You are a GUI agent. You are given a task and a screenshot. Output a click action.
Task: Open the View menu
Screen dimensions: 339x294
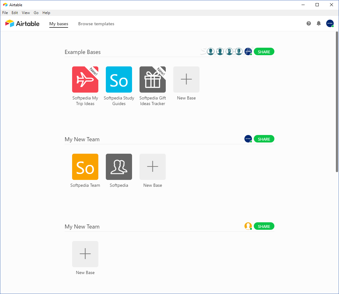tap(26, 13)
